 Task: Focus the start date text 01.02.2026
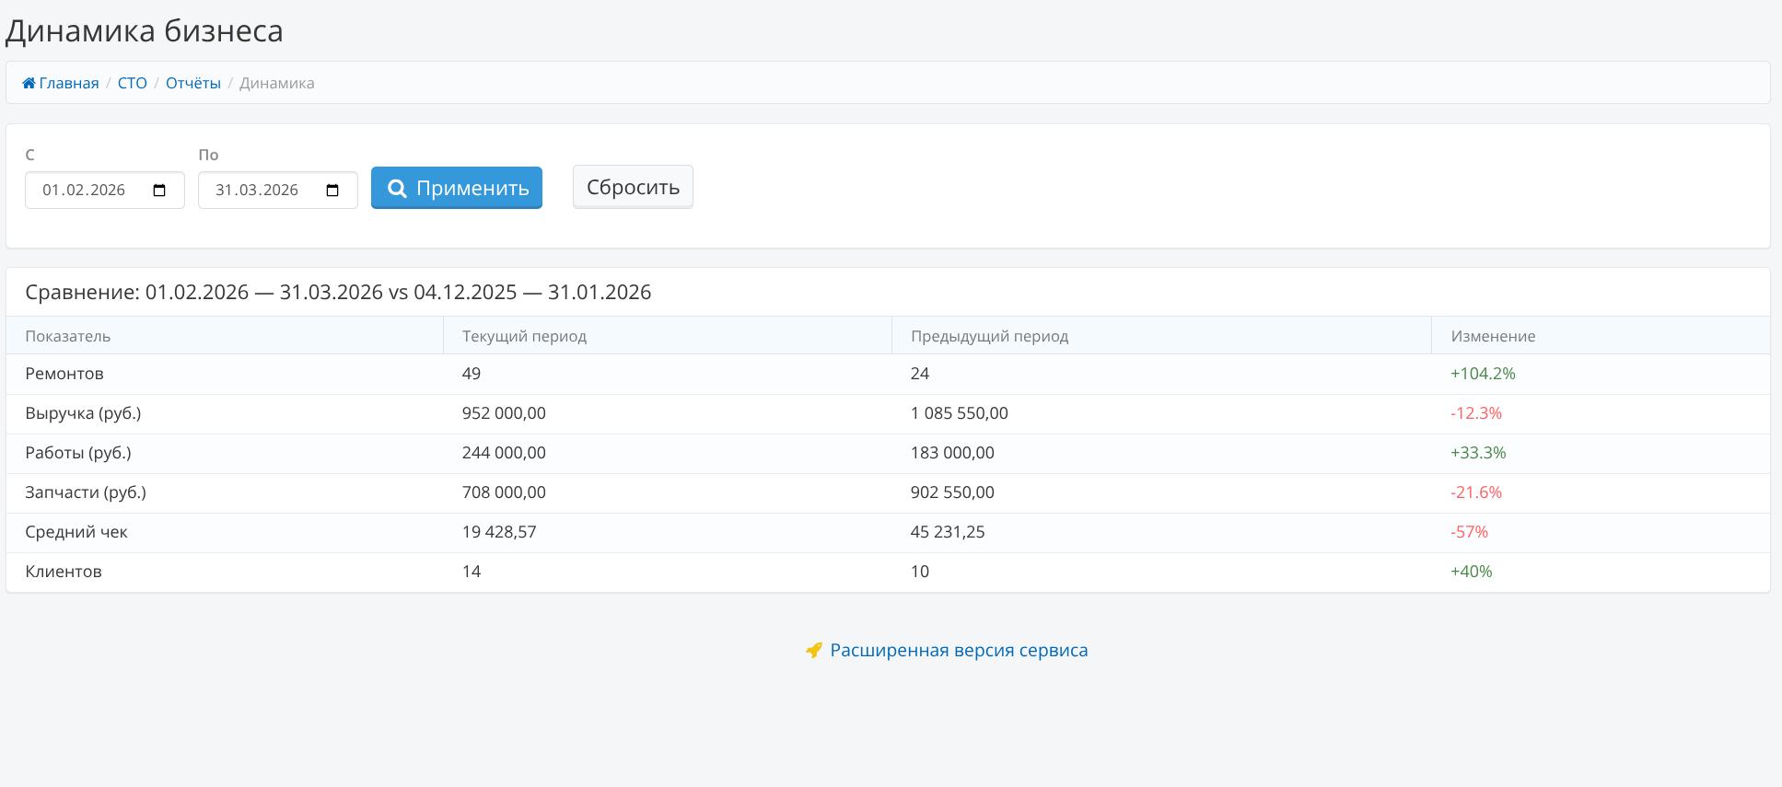84,191
